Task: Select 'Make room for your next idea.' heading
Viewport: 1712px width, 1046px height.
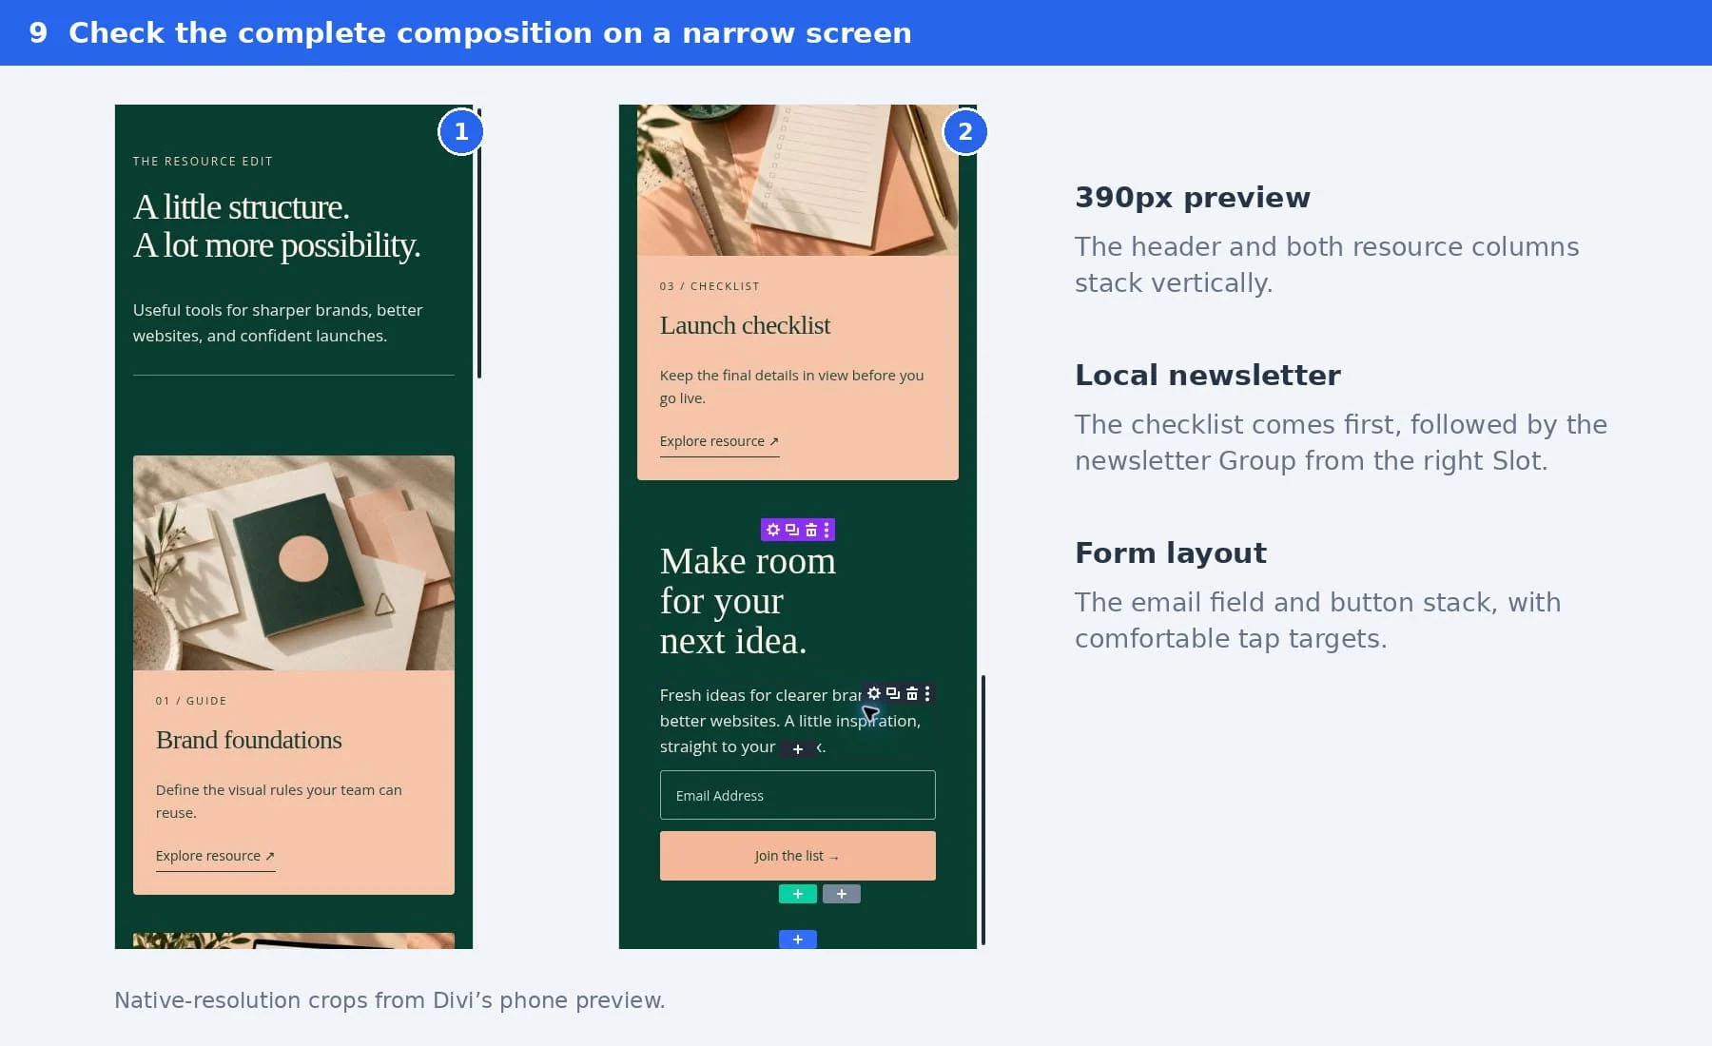Action: tap(748, 601)
